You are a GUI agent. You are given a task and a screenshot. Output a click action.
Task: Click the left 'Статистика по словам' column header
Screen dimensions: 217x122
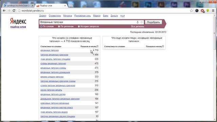[51, 46]
